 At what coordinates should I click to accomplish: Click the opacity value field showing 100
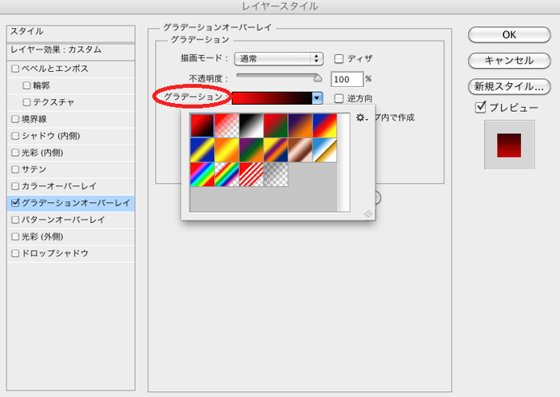347,79
